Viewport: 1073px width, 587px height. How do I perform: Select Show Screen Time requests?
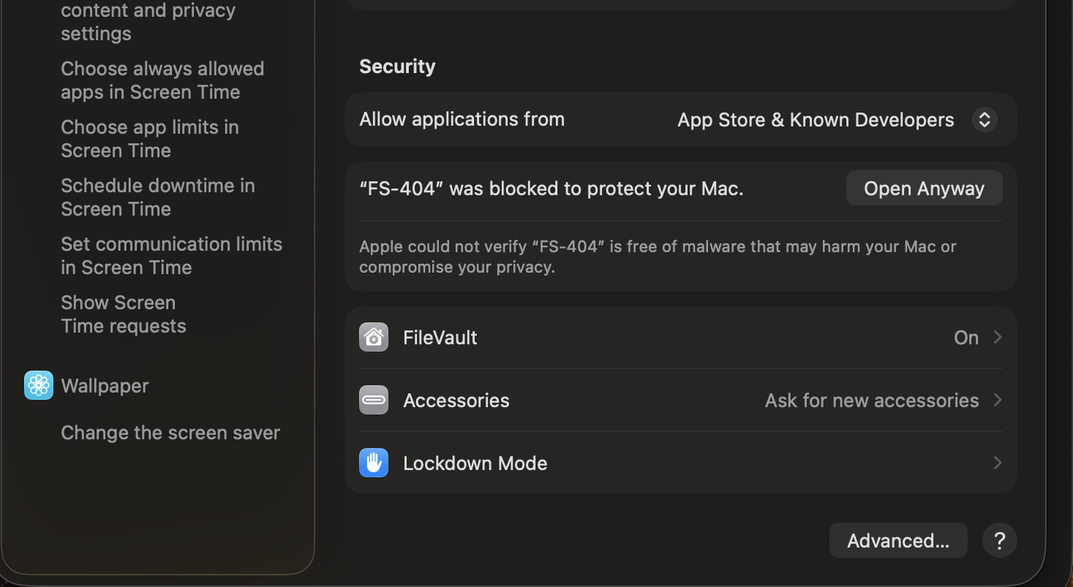[x=124, y=314]
